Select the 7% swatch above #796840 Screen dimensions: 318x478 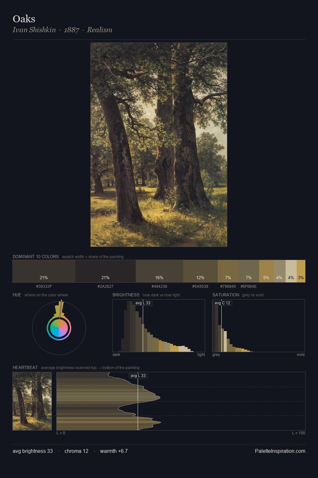coord(228,271)
